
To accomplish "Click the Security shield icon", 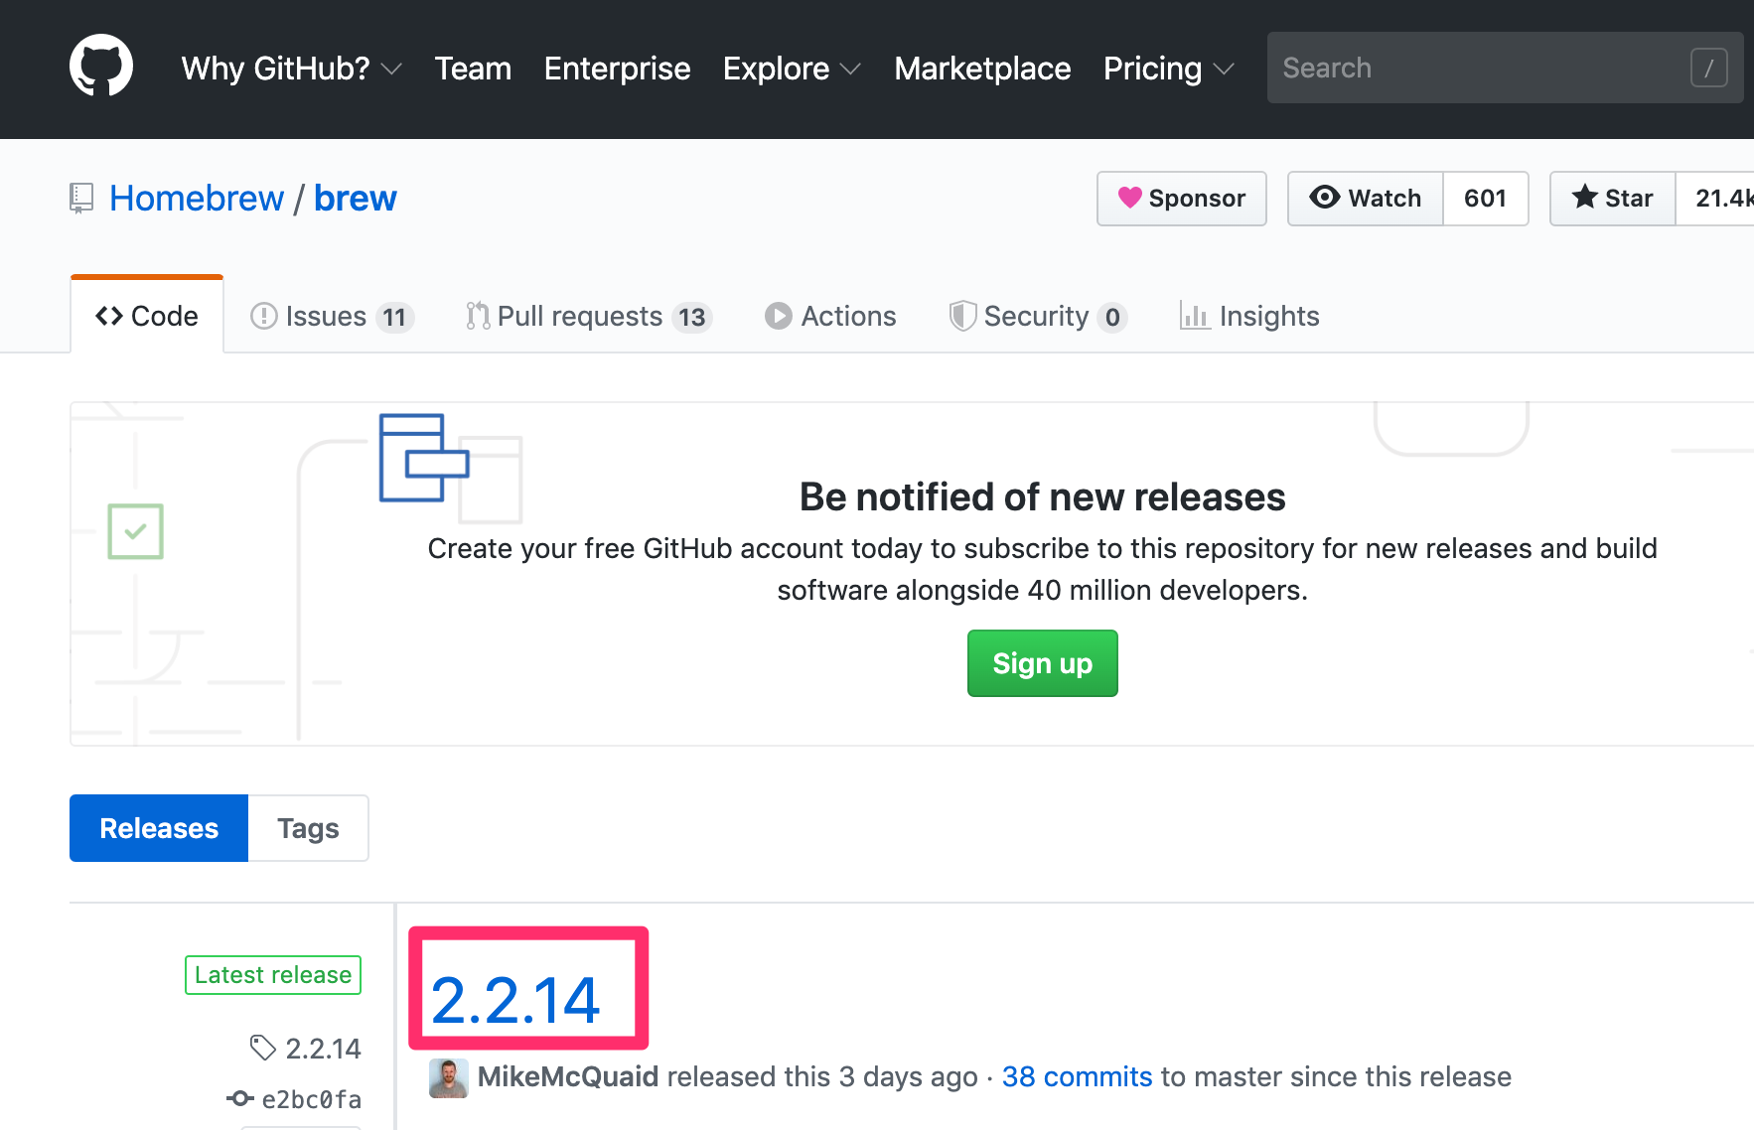I will coord(962,316).
